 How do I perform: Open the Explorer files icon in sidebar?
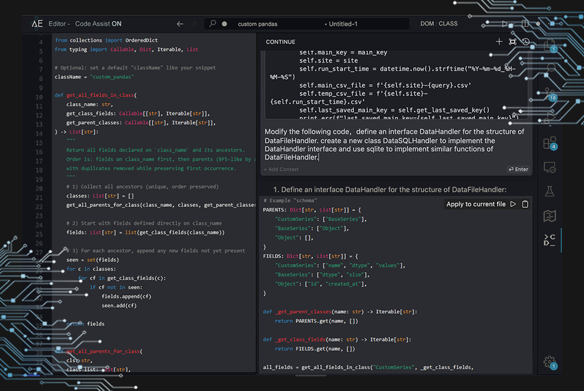tap(550, 44)
